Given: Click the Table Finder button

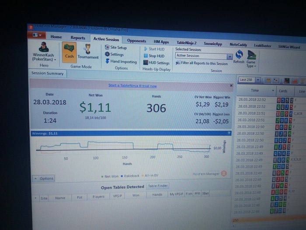Looking at the screenshot, I should point(158,186).
